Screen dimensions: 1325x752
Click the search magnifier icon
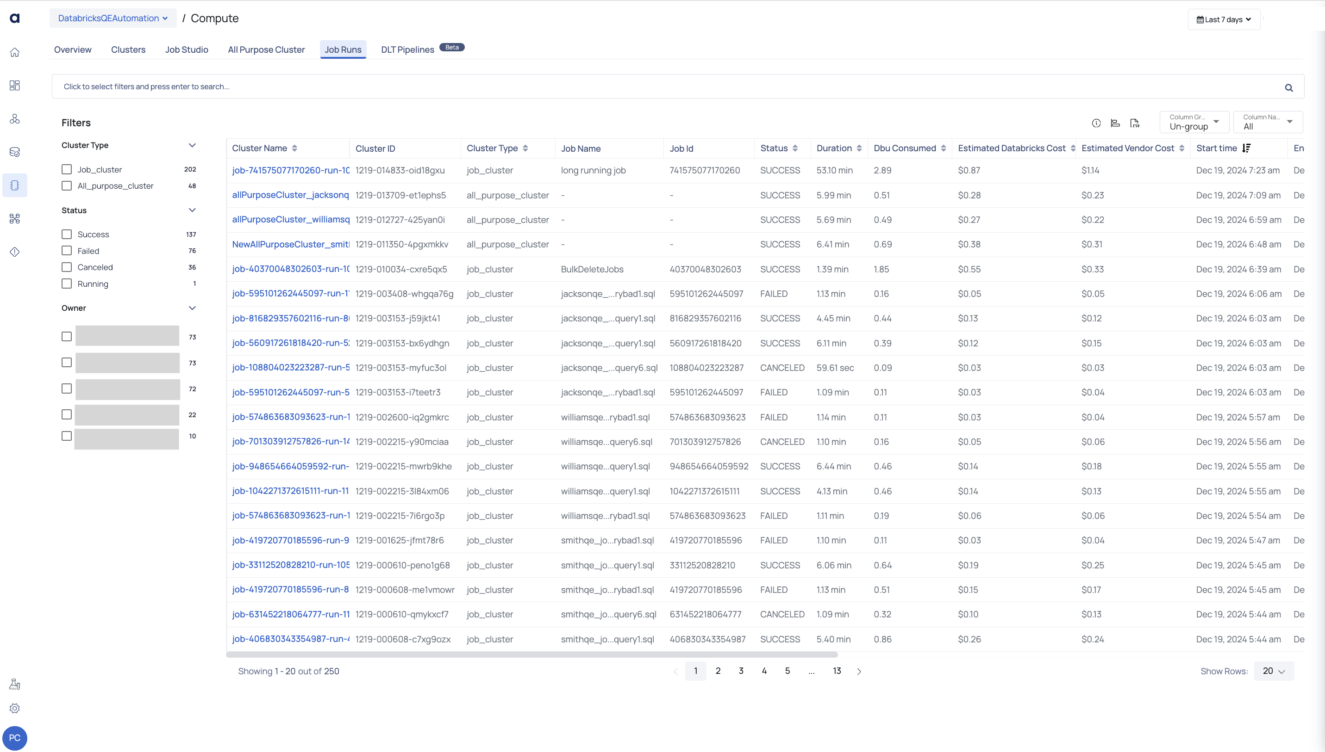(1289, 88)
